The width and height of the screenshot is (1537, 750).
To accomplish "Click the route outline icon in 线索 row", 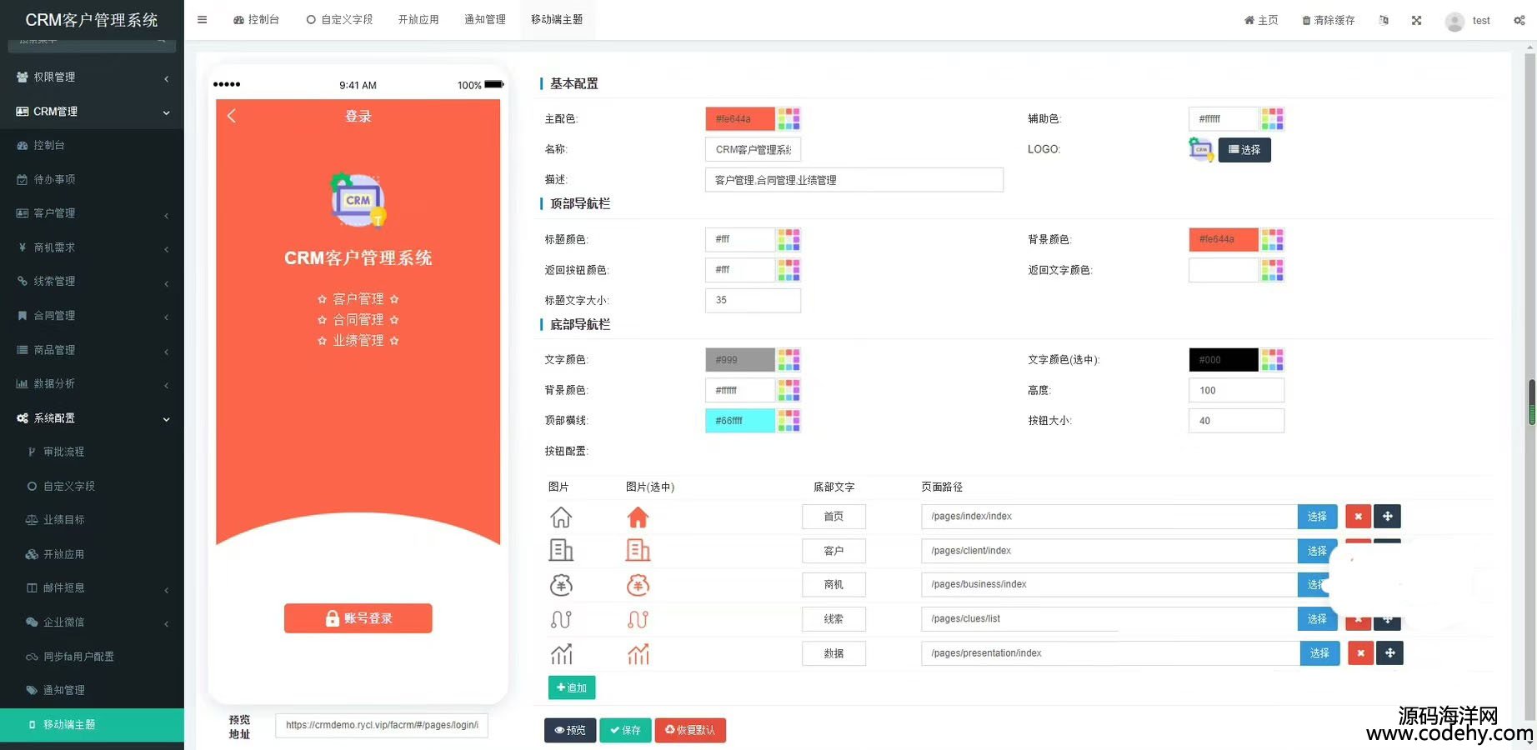I will coord(561,619).
